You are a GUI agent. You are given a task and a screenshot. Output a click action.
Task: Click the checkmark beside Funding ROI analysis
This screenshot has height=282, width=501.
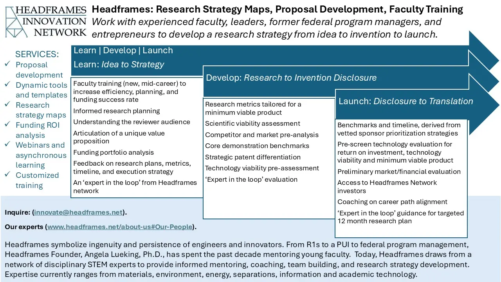7,125
